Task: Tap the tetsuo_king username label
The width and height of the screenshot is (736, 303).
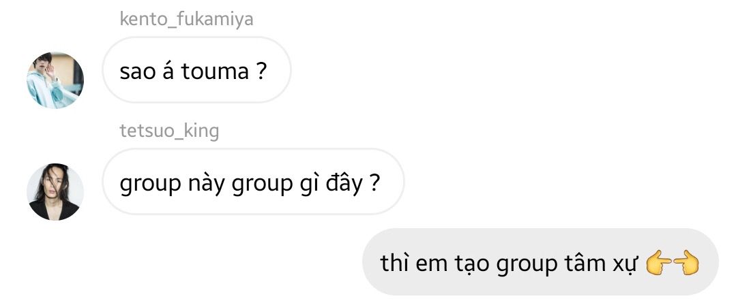Action: click(x=169, y=131)
